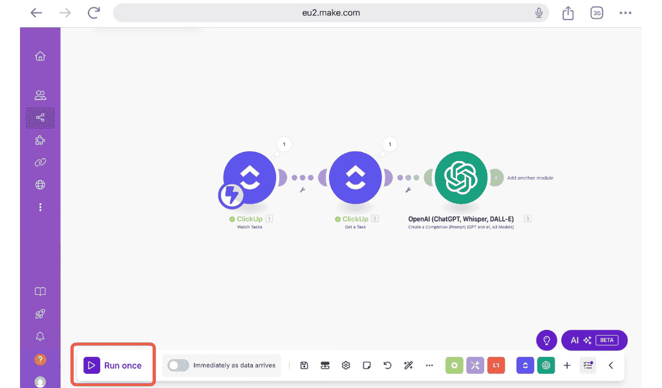Open the purple Flow control icon
Viewport: 662px width, 388px height.
coord(475,365)
